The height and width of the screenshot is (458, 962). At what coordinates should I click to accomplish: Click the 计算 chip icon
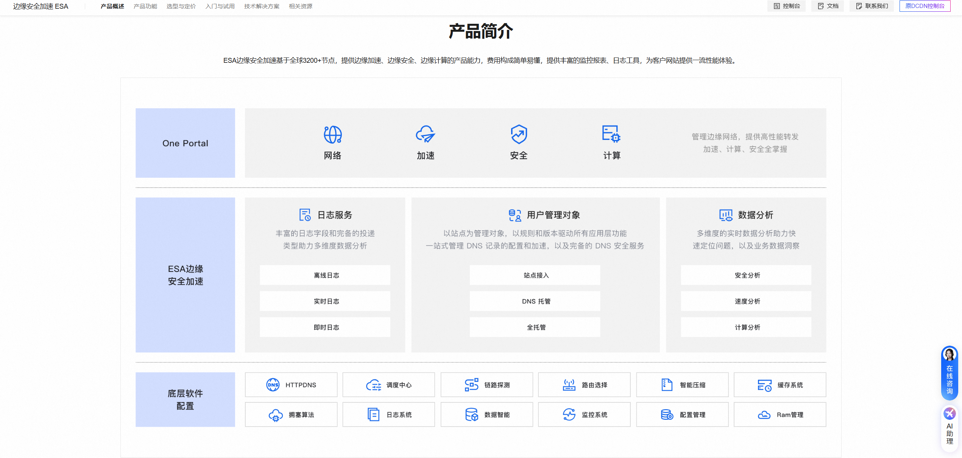point(611,134)
